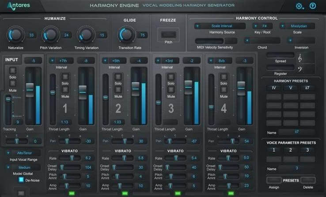Open voice 4 8vb interval dropdown

220,61
